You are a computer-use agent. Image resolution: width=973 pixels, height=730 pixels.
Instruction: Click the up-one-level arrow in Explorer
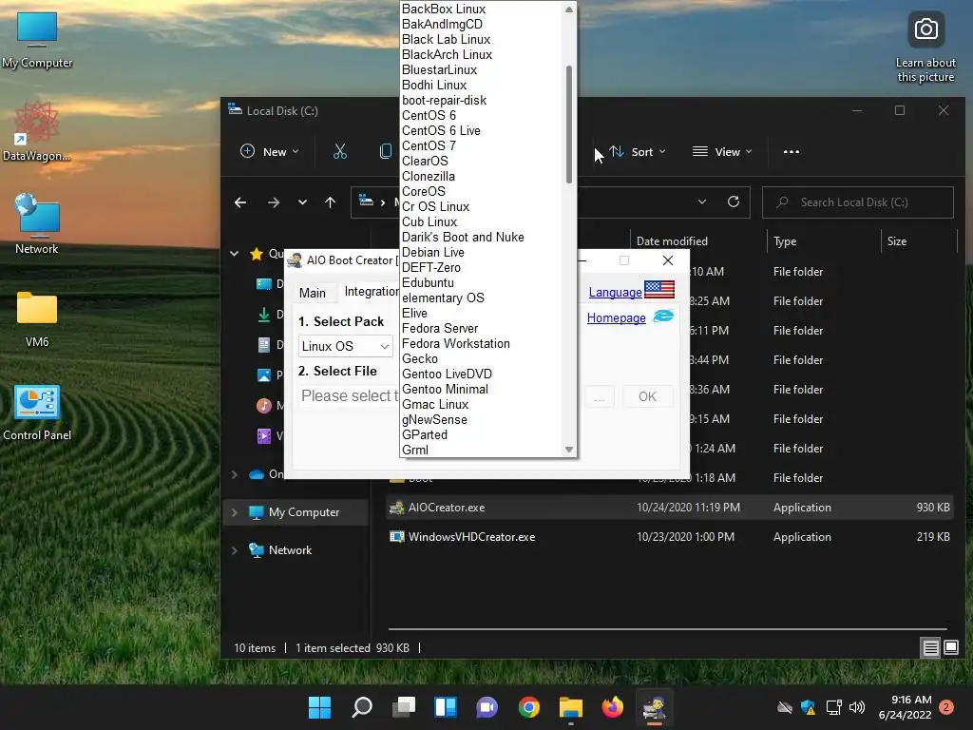[330, 202]
